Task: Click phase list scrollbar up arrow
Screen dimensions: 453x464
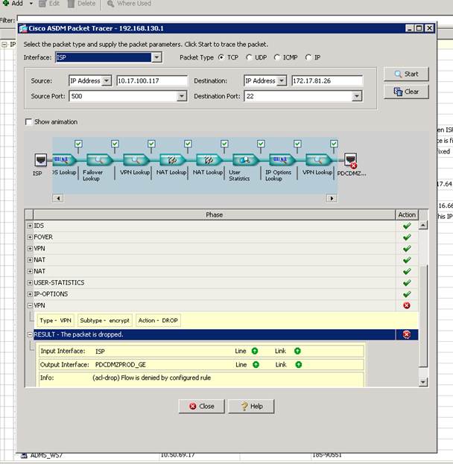Action: click(423, 226)
